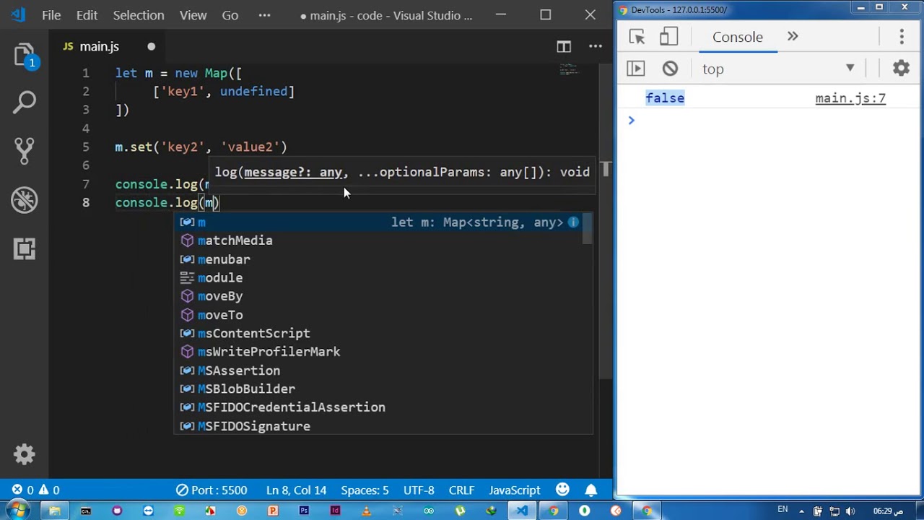
Task: Open Windows Explorer from taskbar
Action: (x=54, y=511)
